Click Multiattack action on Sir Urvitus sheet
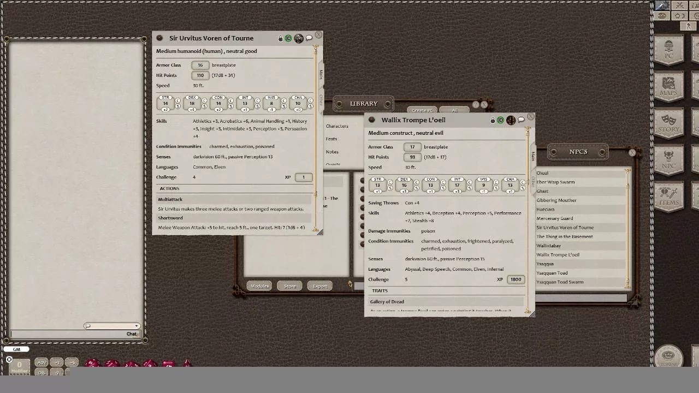This screenshot has height=393, width=699. pos(234,199)
